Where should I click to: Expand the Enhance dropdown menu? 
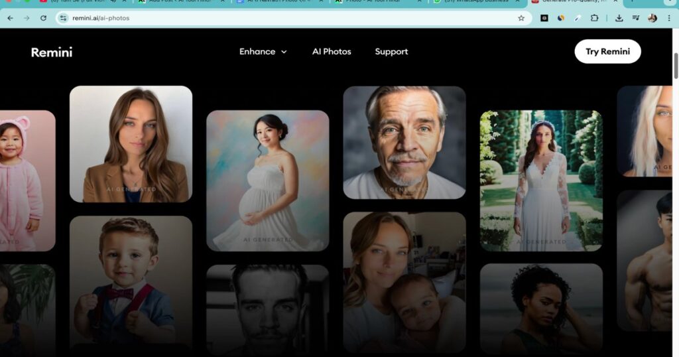(263, 52)
